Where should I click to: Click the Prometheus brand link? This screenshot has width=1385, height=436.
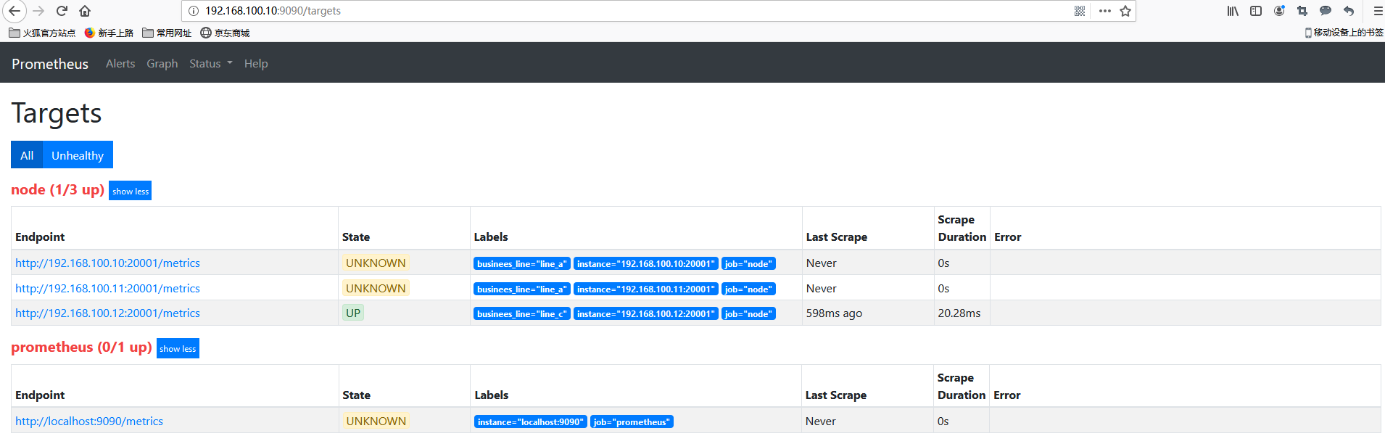point(50,64)
